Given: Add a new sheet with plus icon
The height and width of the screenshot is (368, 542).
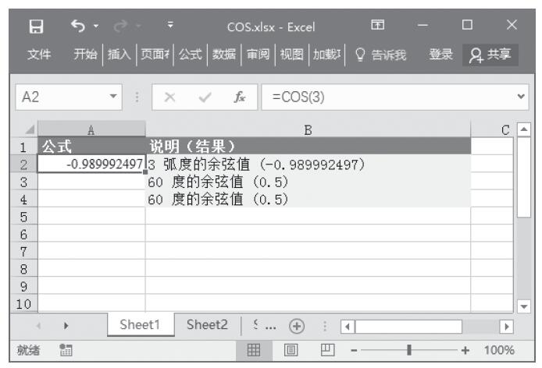Looking at the screenshot, I should pyautogui.click(x=295, y=326).
